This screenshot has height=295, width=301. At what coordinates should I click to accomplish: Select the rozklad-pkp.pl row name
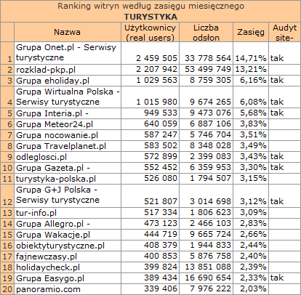pyautogui.click(x=46, y=70)
